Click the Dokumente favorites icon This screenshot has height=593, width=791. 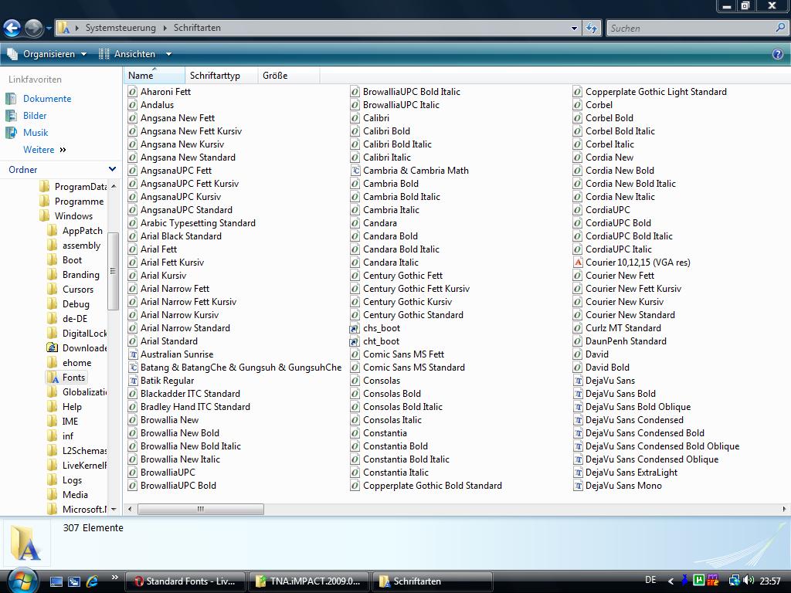click(11, 99)
